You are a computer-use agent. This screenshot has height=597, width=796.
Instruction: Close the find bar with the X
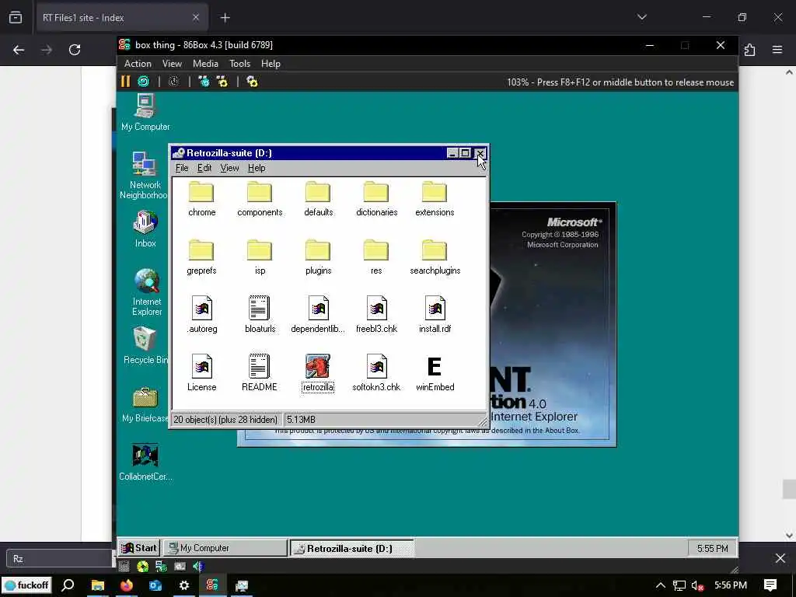pyautogui.click(x=780, y=558)
